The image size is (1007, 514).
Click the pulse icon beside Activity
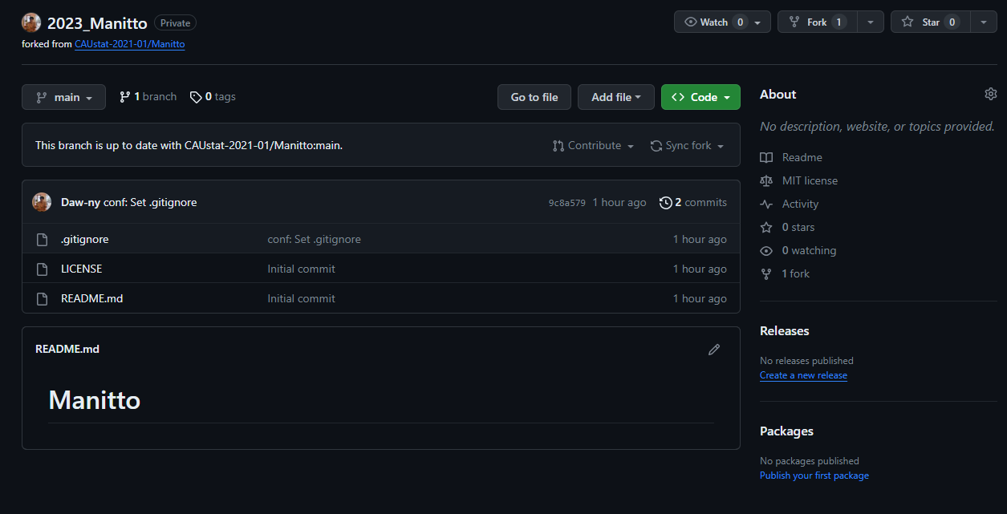pos(766,204)
